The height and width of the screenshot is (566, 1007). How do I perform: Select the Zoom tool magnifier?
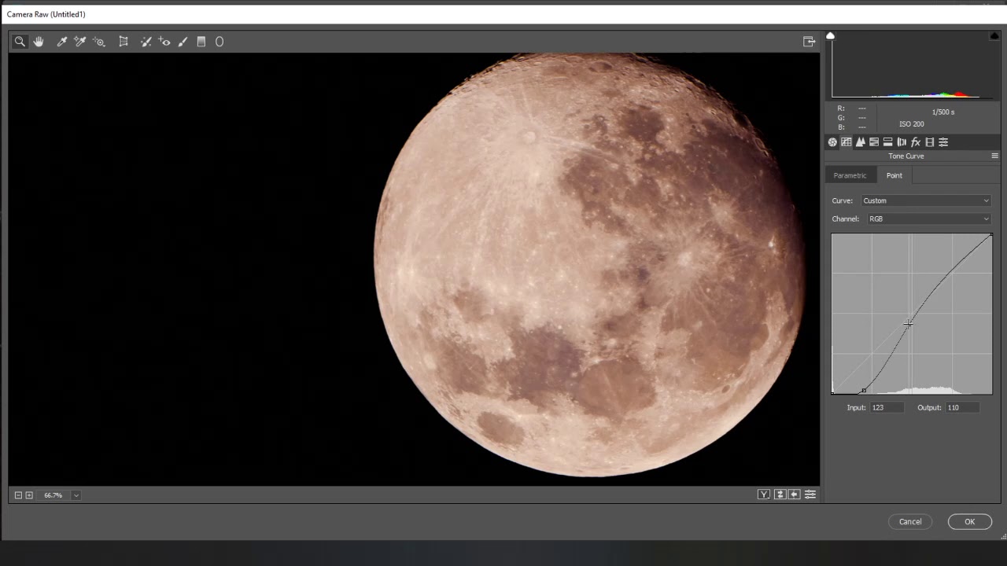pyautogui.click(x=20, y=42)
